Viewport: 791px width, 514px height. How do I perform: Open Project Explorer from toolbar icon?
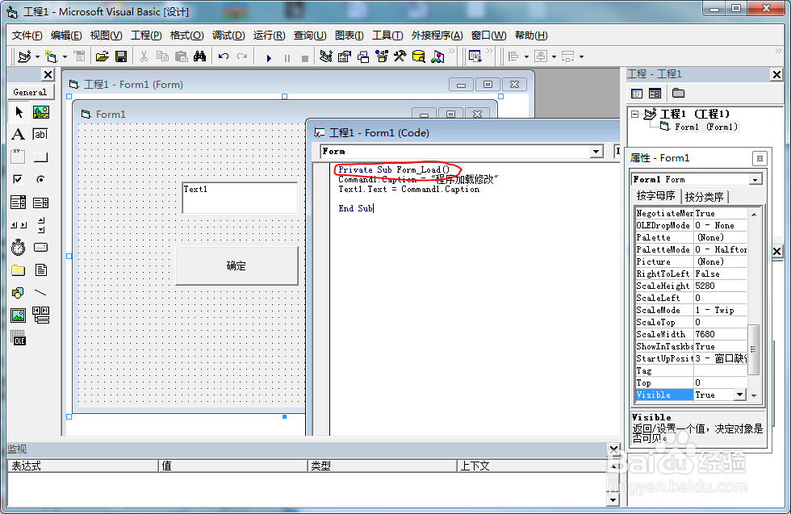tap(326, 56)
